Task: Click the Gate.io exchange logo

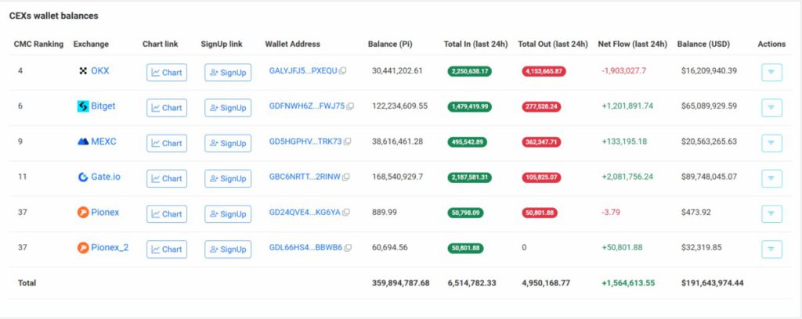Action: (x=83, y=177)
